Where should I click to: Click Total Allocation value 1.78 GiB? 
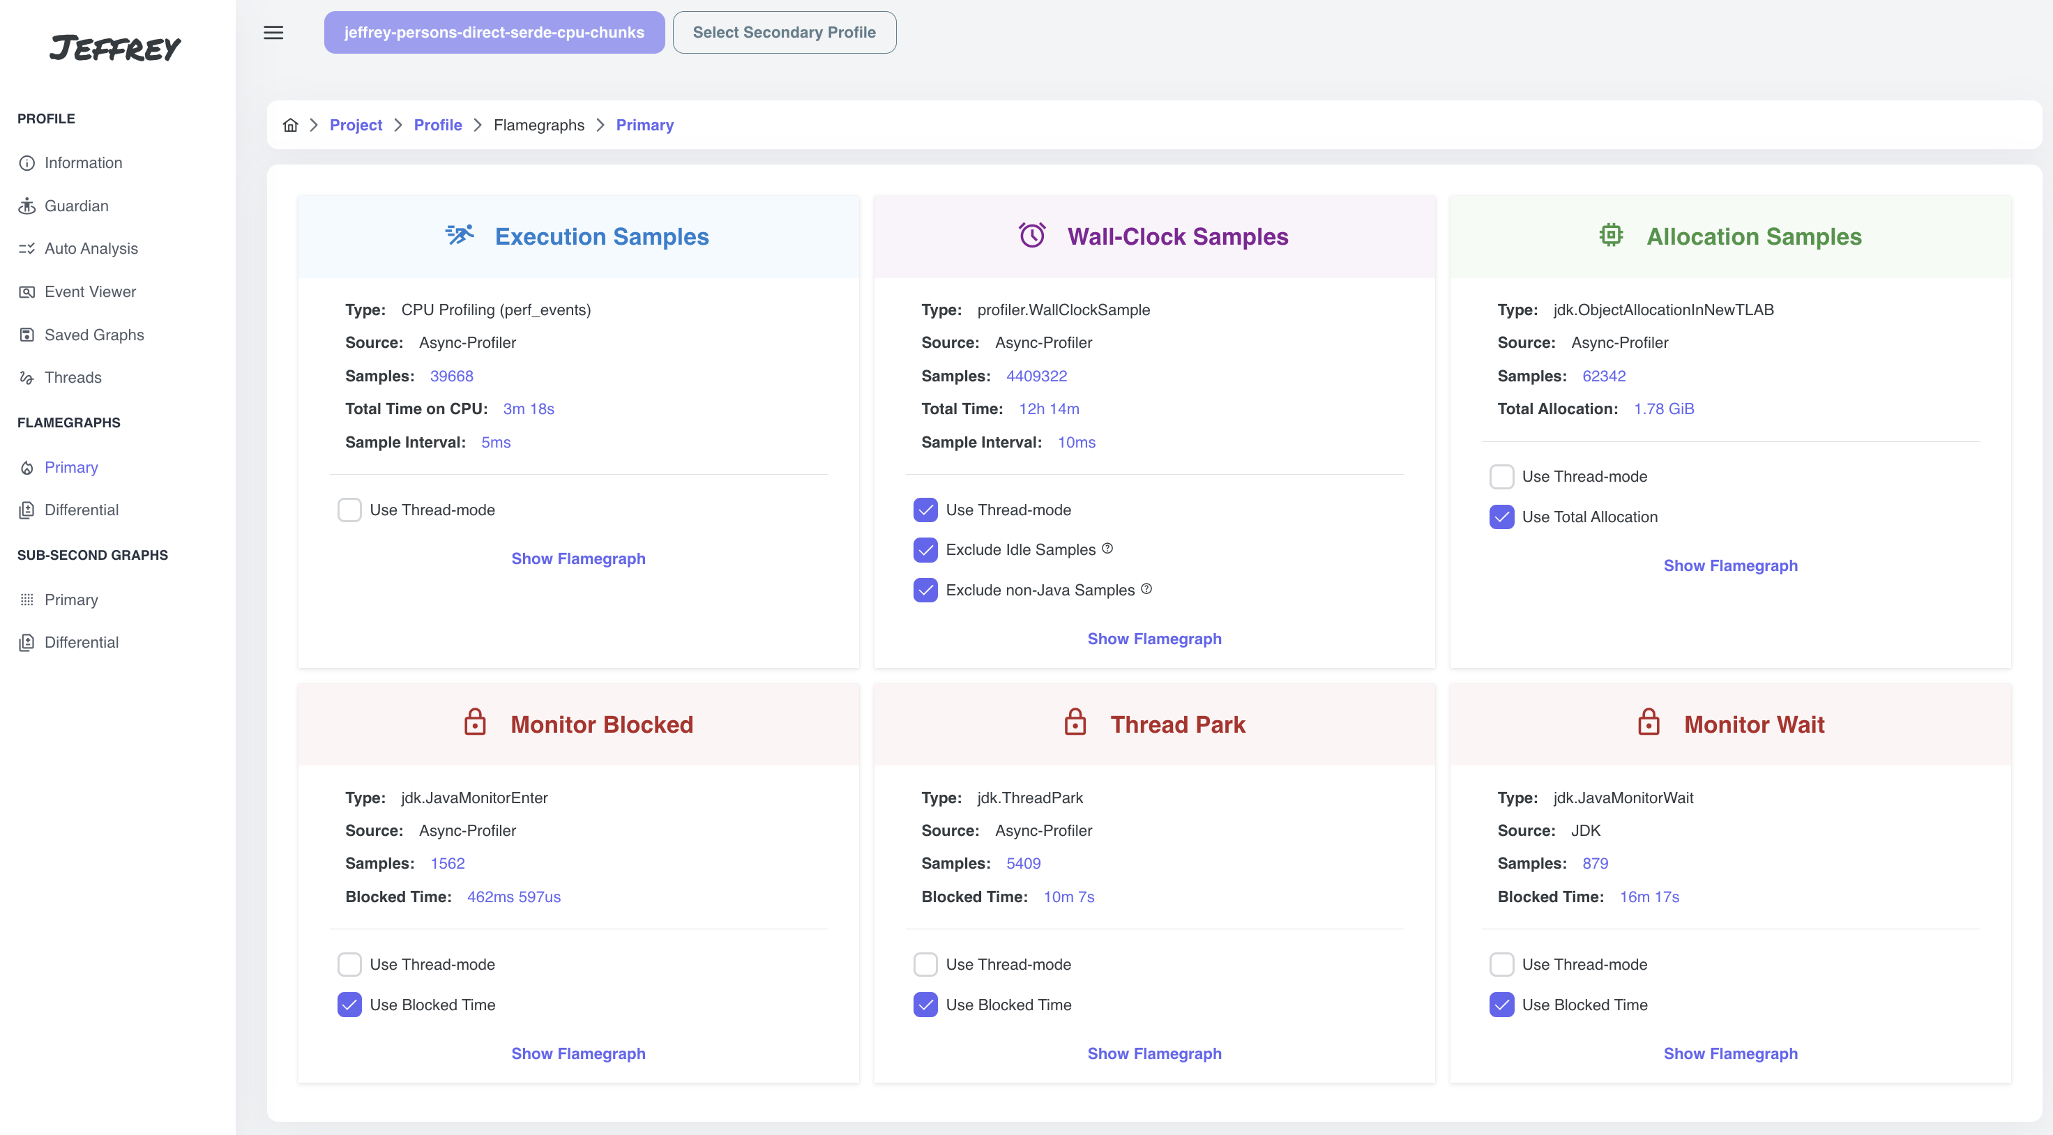[x=1664, y=409]
